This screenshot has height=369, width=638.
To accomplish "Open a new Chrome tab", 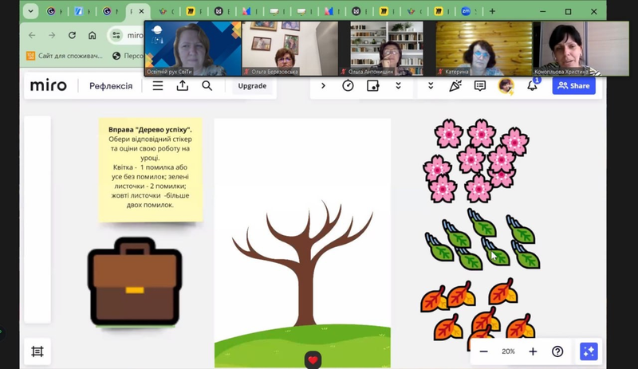I will pyautogui.click(x=492, y=11).
